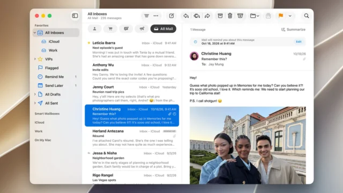Select the Promotions megaphone category tab
343x193 pixels.
coord(141,28)
